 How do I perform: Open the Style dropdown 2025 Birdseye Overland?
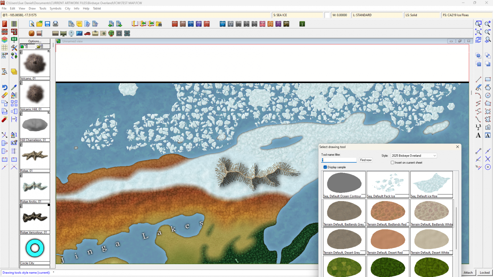click(x=413, y=156)
